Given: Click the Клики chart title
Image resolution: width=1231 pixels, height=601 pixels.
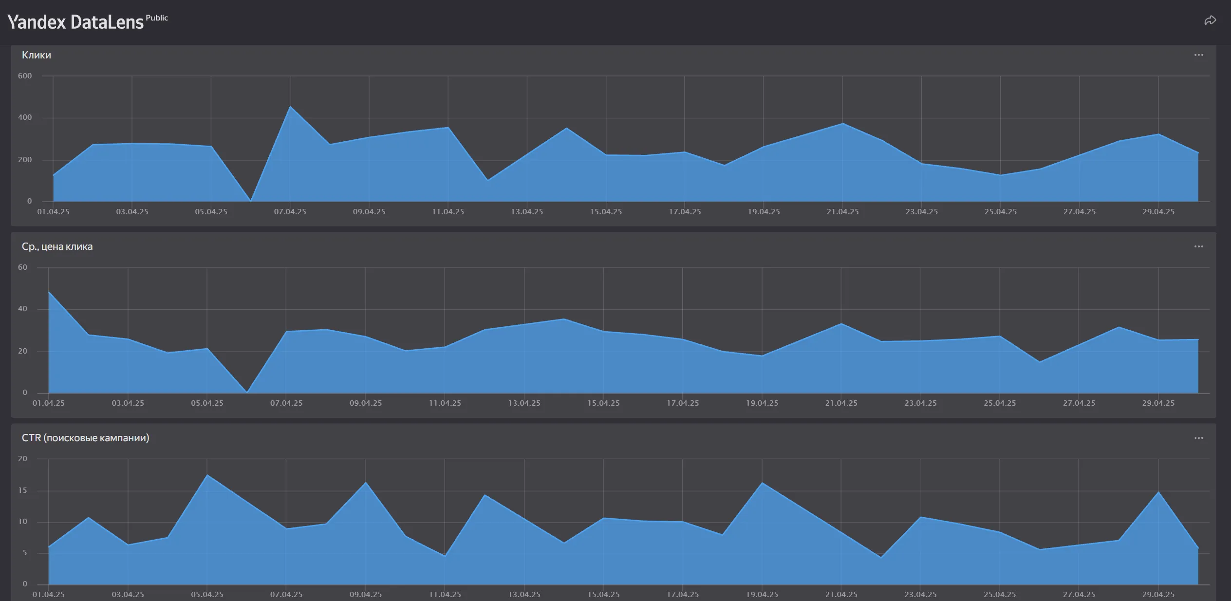Looking at the screenshot, I should point(37,55).
